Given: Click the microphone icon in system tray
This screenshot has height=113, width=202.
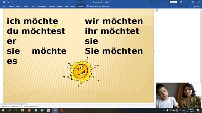Looking at the screenshot, I should tap(167, 110).
